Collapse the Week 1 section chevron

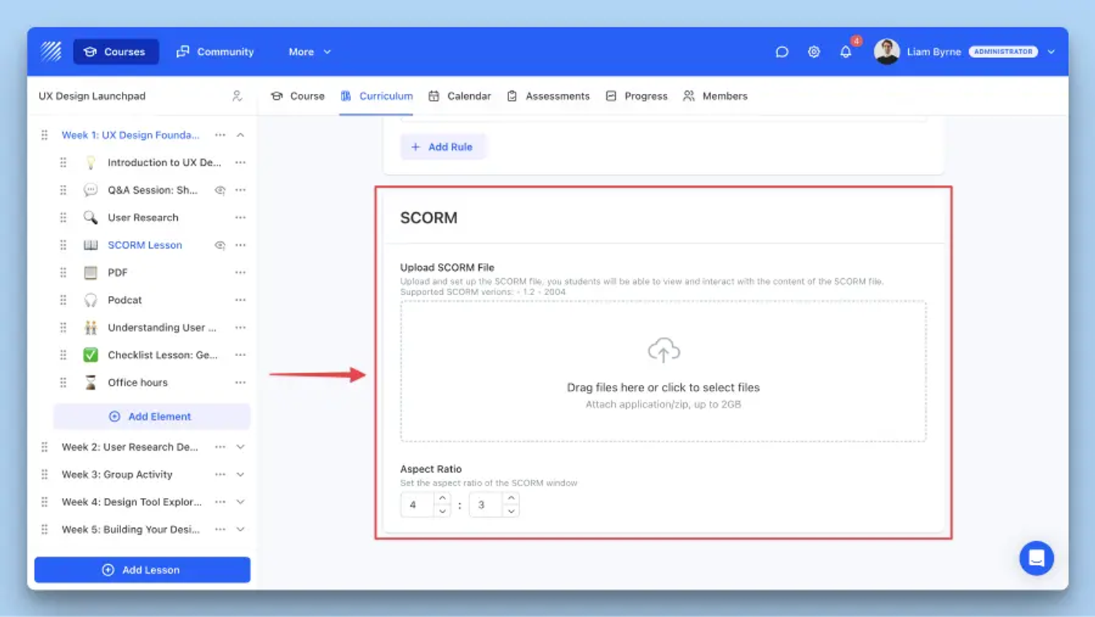click(x=240, y=135)
